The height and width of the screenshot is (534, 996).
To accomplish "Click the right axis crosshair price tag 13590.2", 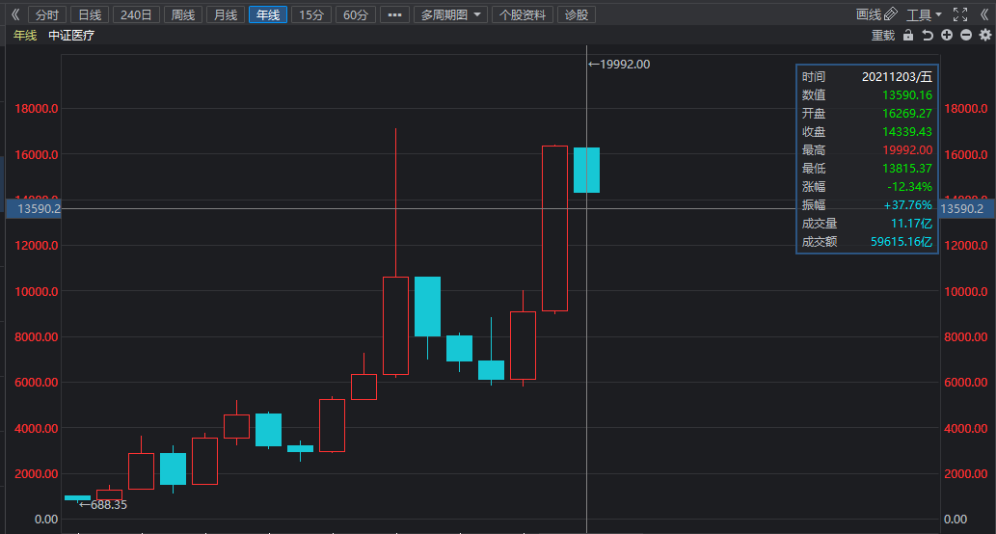I will [966, 209].
